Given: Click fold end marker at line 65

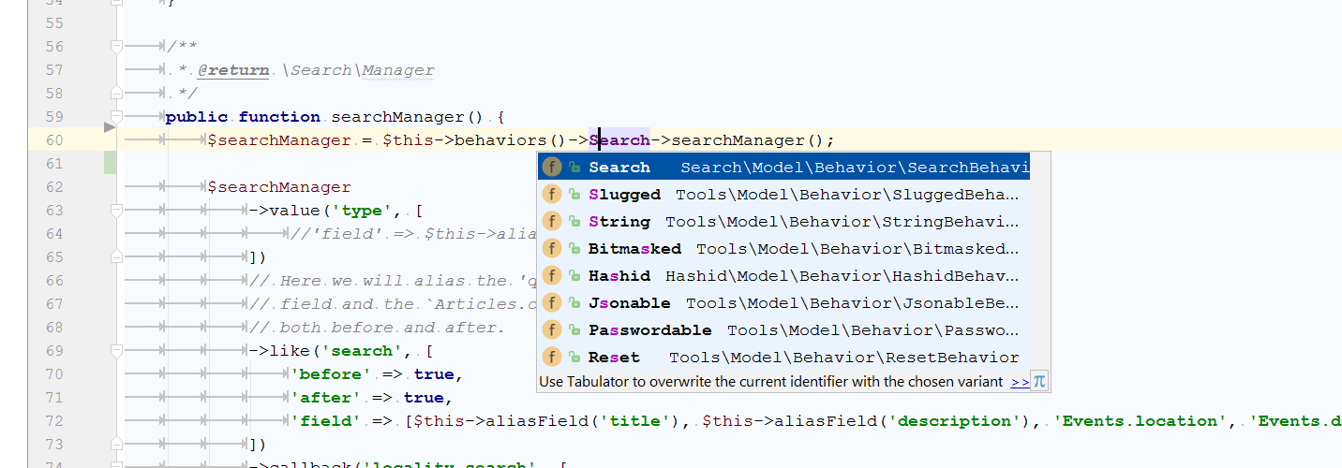Looking at the screenshot, I should [116, 256].
